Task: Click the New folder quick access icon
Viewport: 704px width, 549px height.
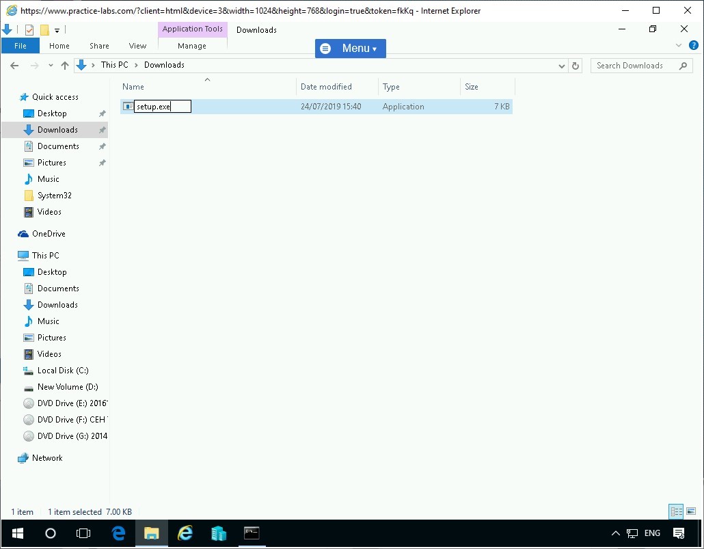Action: (x=44, y=30)
